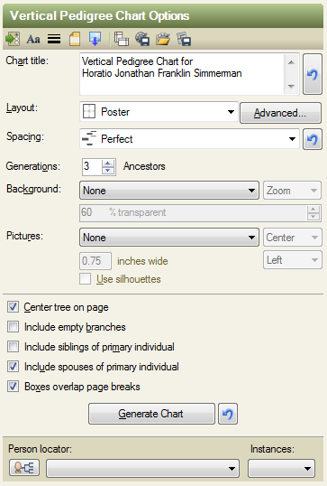
Task: Expand the Spacing dropdown set to Perfect
Action: 189,139
